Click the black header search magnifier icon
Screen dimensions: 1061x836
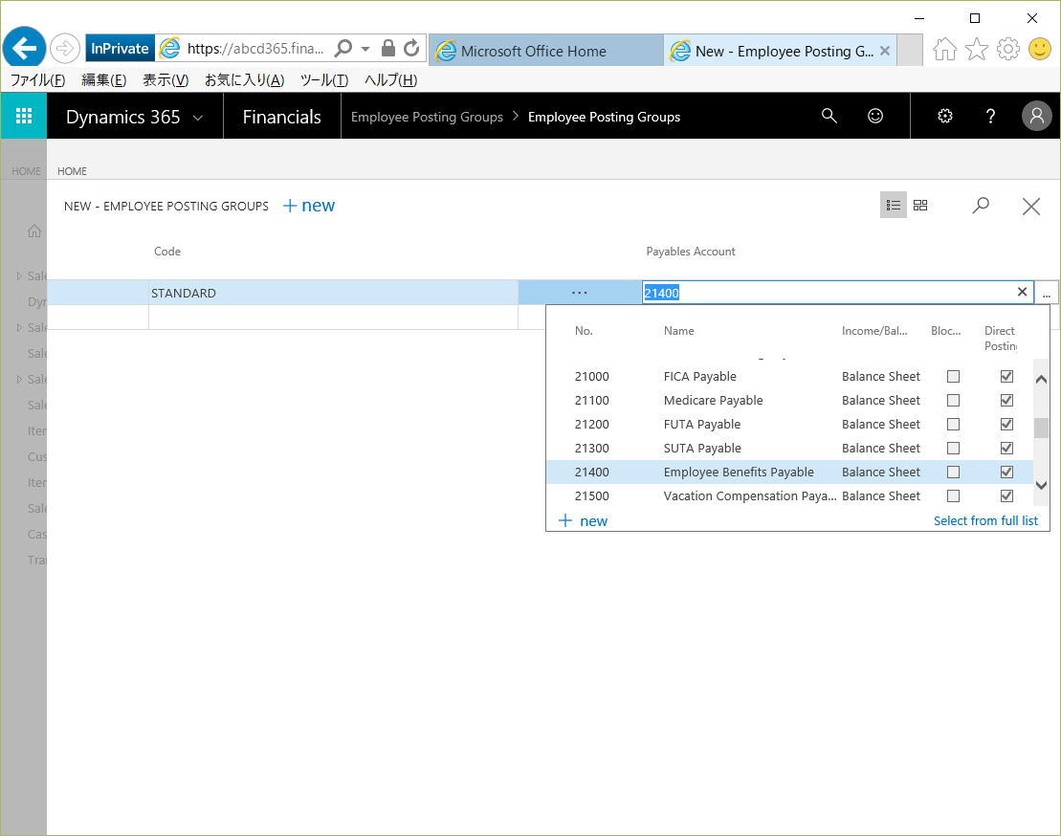tap(829, 116)
